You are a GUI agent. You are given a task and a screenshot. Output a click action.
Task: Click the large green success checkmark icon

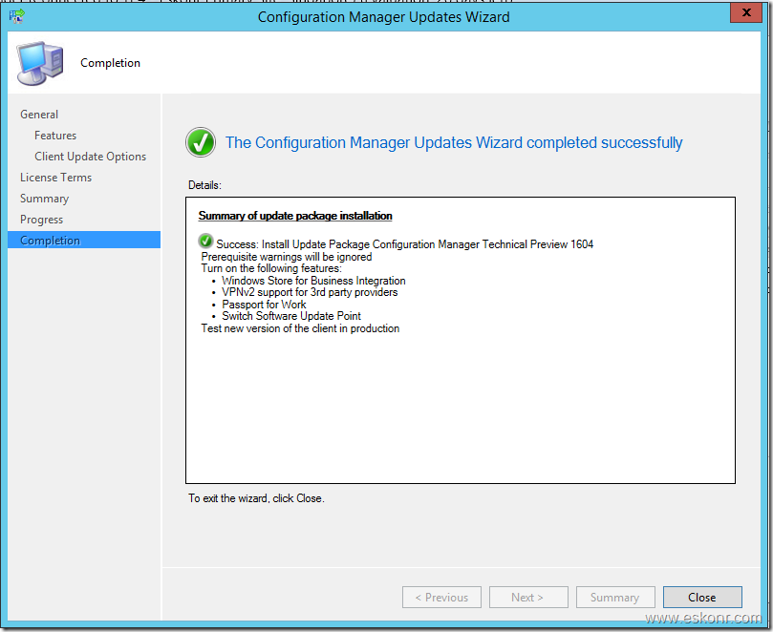point(201,143)
